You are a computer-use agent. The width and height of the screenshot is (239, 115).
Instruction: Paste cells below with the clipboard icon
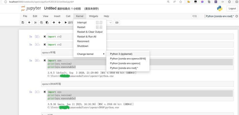[47, 22]
